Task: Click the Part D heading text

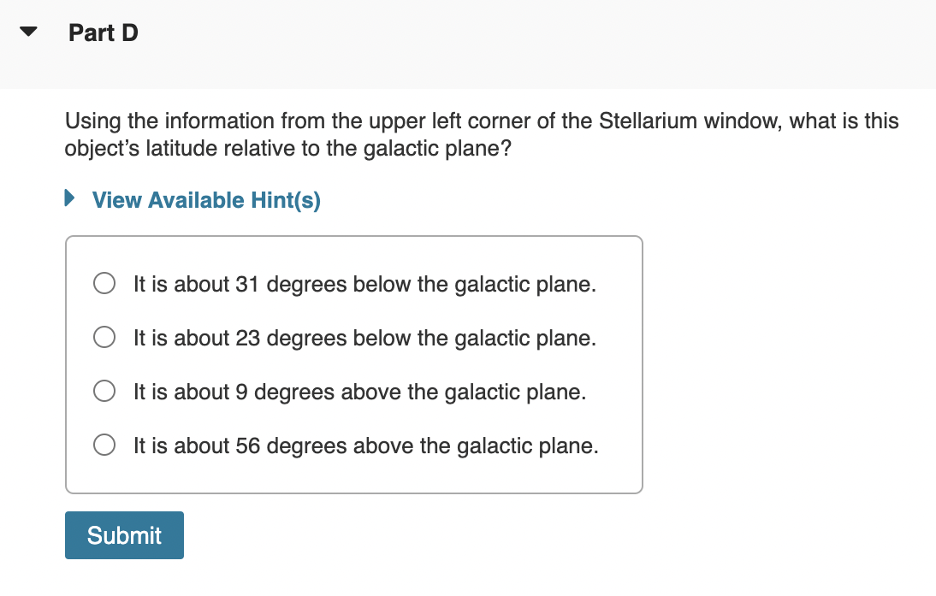Action: click(x=104, y=32)
